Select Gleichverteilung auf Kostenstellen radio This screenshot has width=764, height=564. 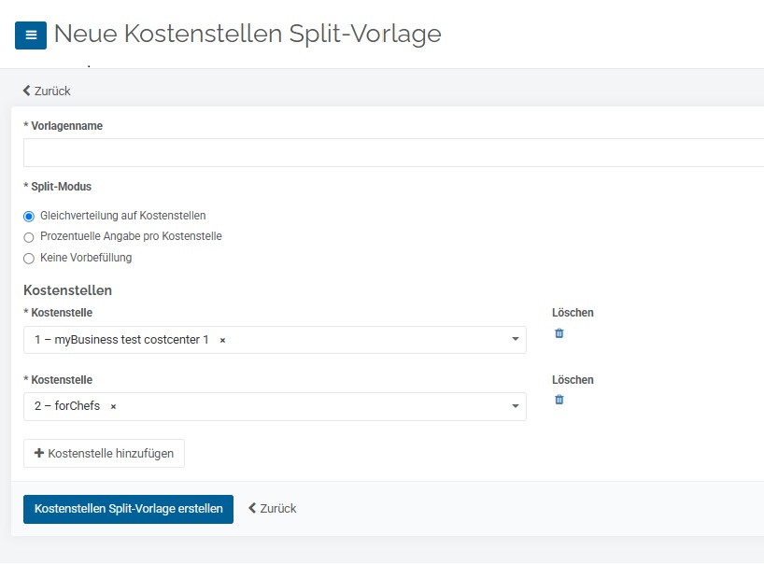pos(29,217)
